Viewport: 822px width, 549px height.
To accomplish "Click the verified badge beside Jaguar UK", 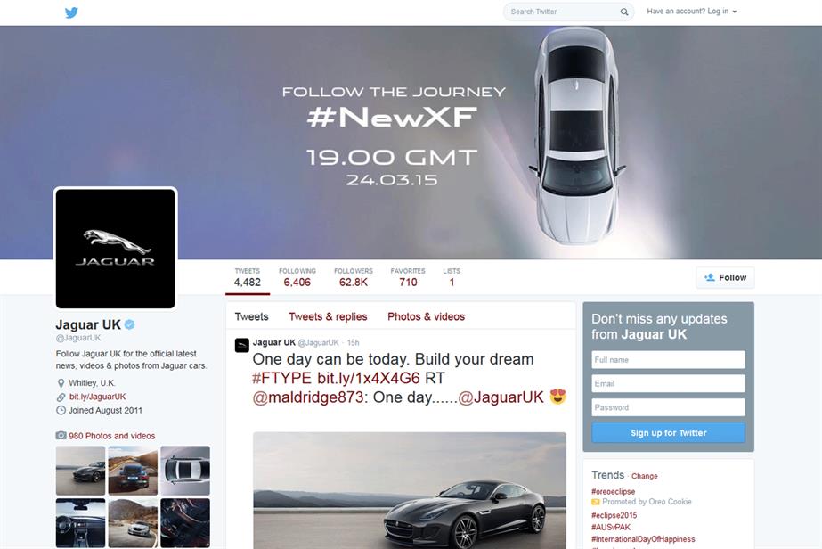I will 129,324.
